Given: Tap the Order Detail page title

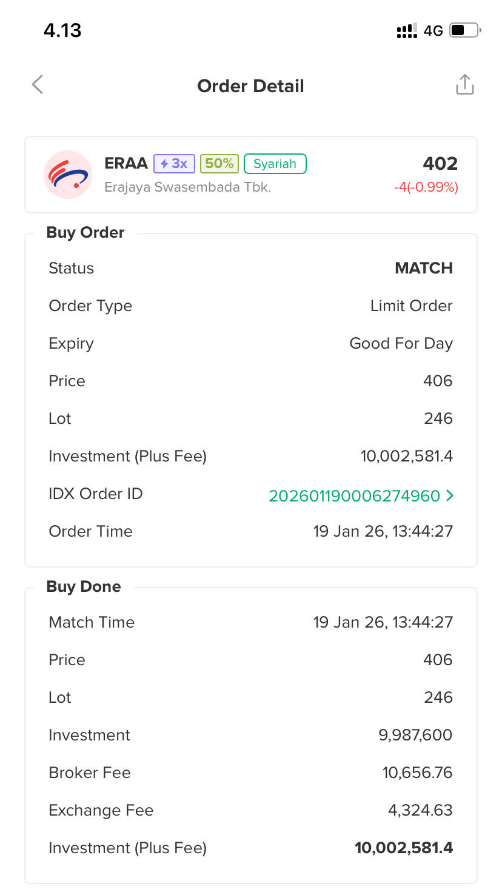Looking at the screenshot, I should pos(250,86).
